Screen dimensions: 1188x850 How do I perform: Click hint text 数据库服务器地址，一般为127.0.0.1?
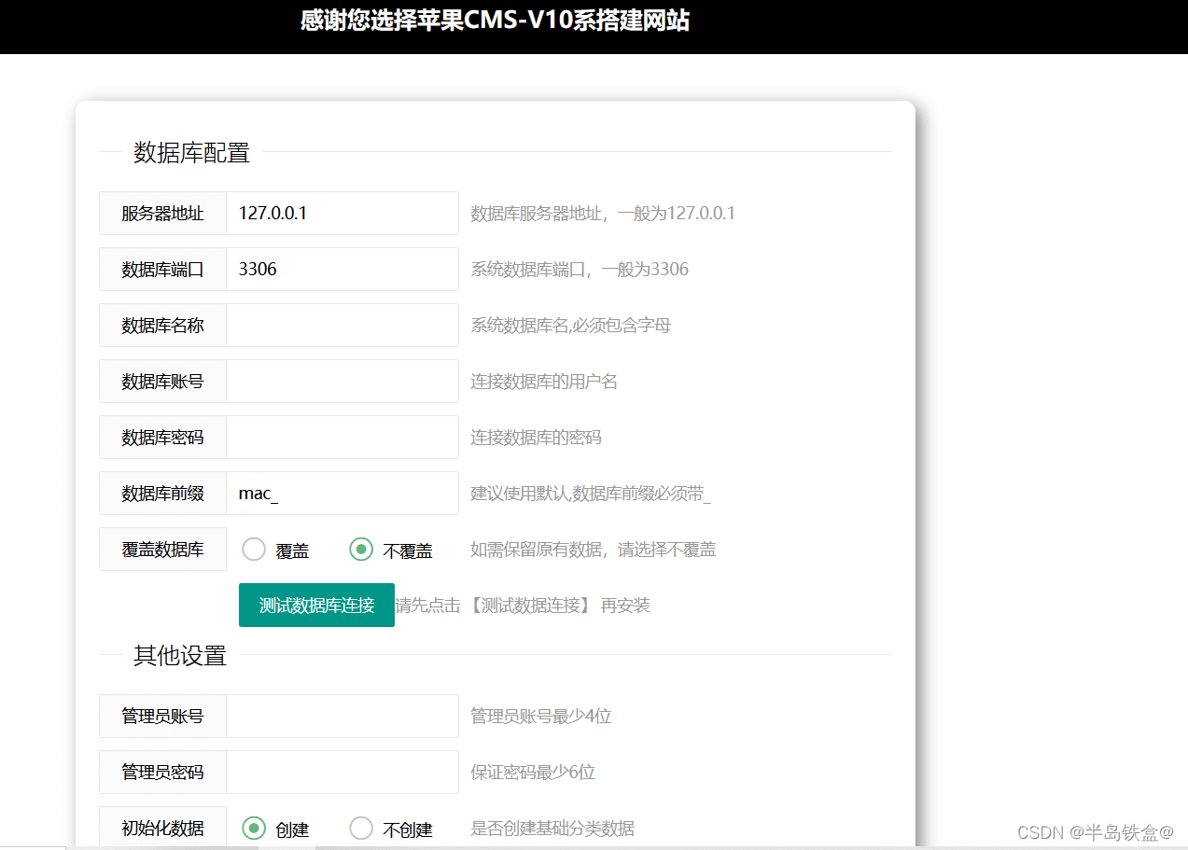[x=603, y=214]
